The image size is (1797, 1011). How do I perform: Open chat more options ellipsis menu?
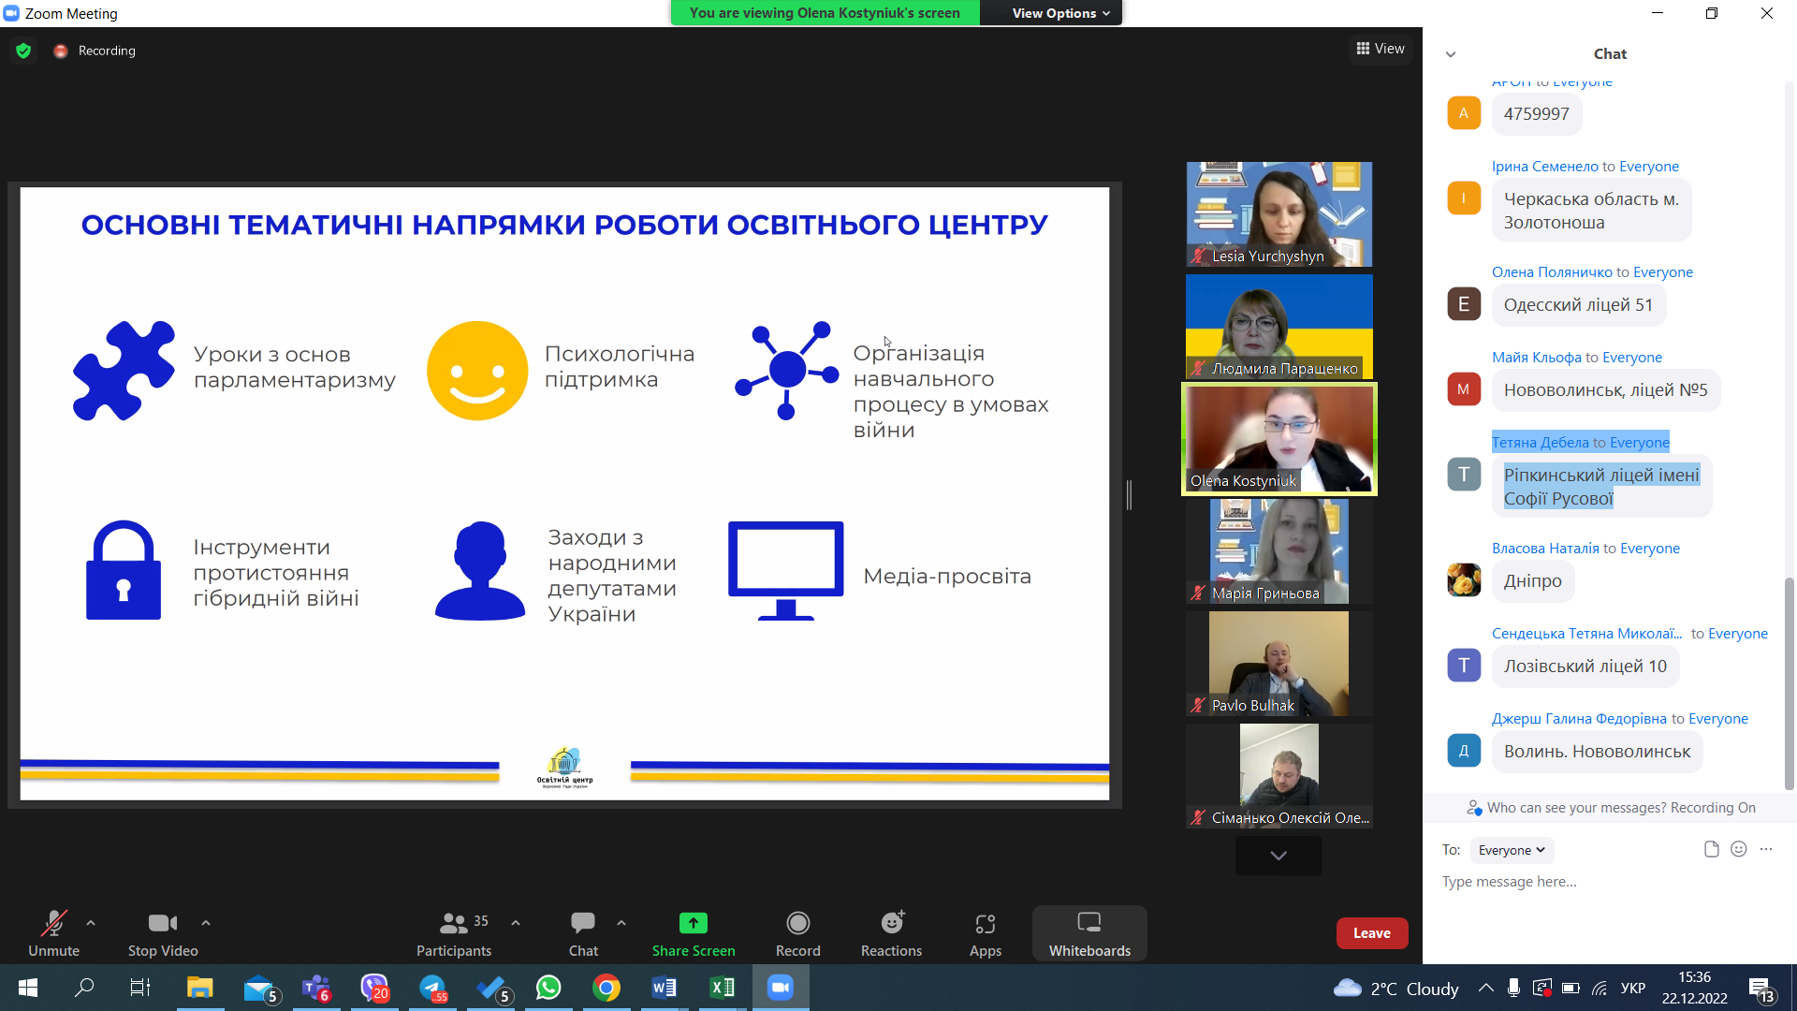tap(1765, 849)
